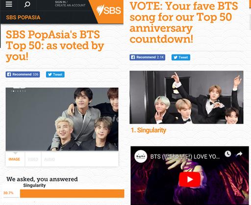Click the SBS logo
This screenshot has width=251, height=205.
[109, 10]
